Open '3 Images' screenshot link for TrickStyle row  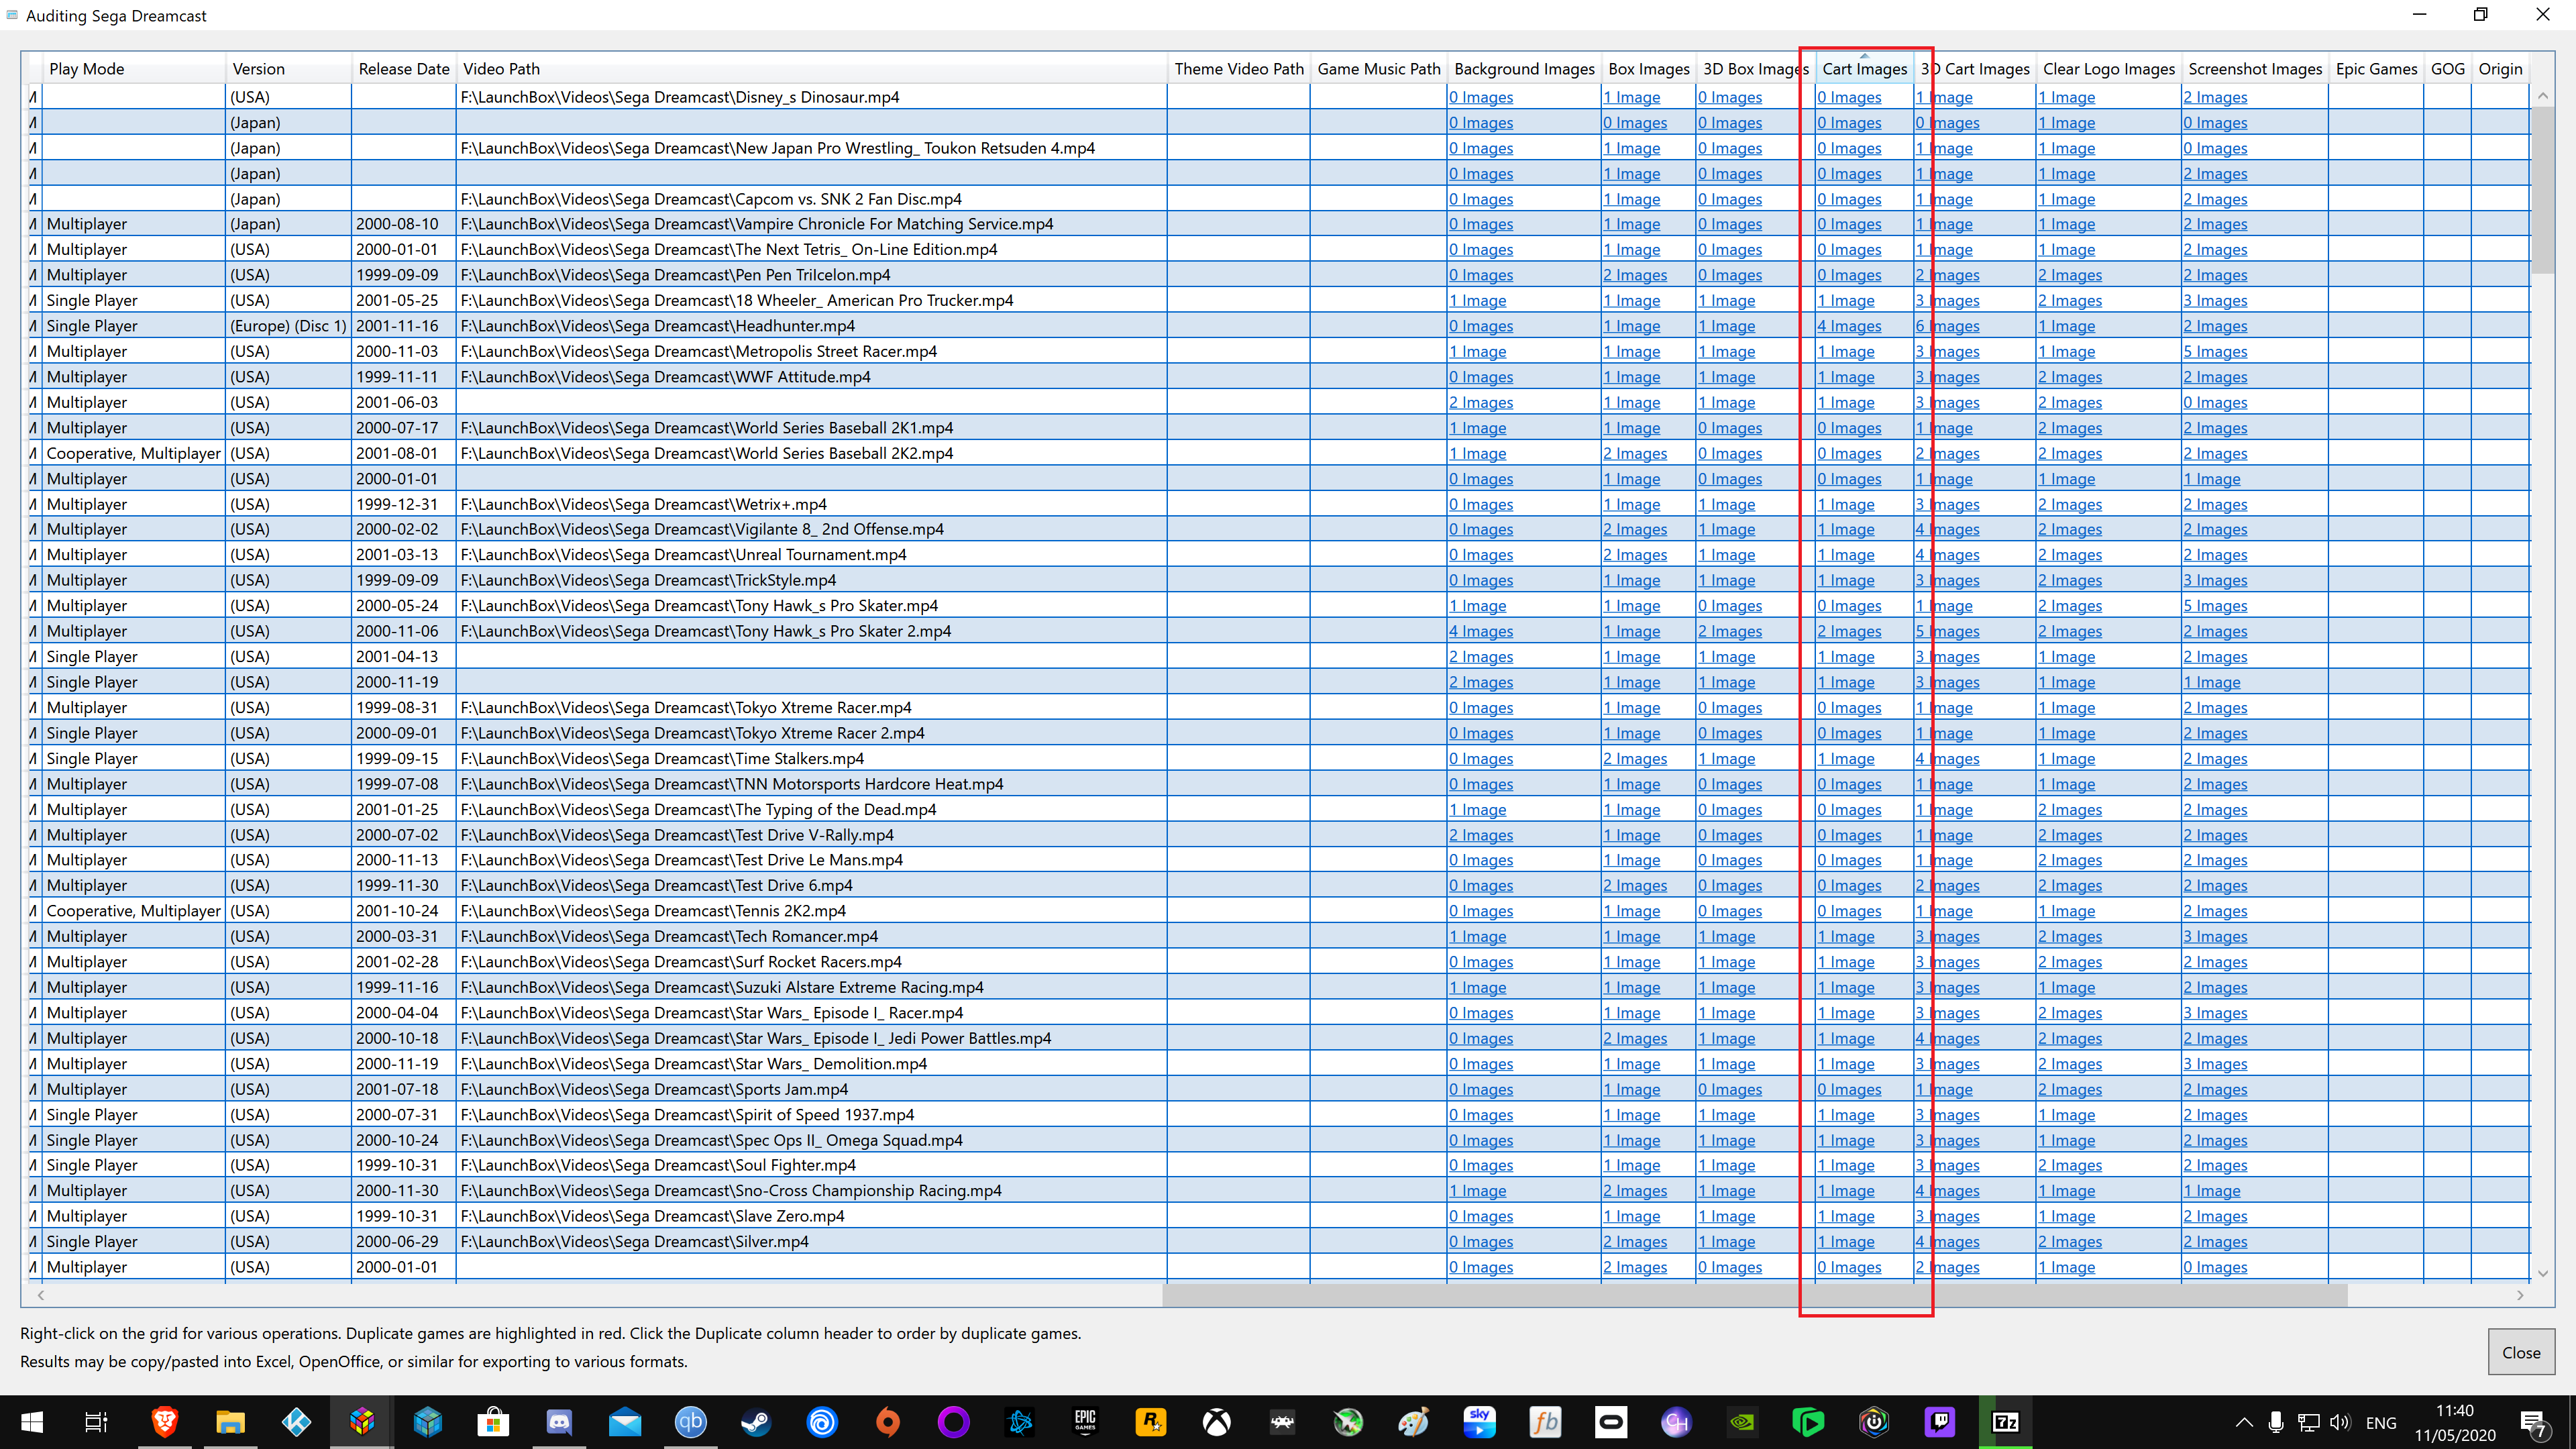2215,580
